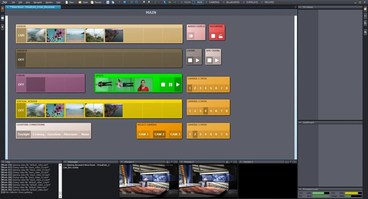Click the Audio Levels speaker icon
Screen dimensions: 368x199
coord(191,36)
